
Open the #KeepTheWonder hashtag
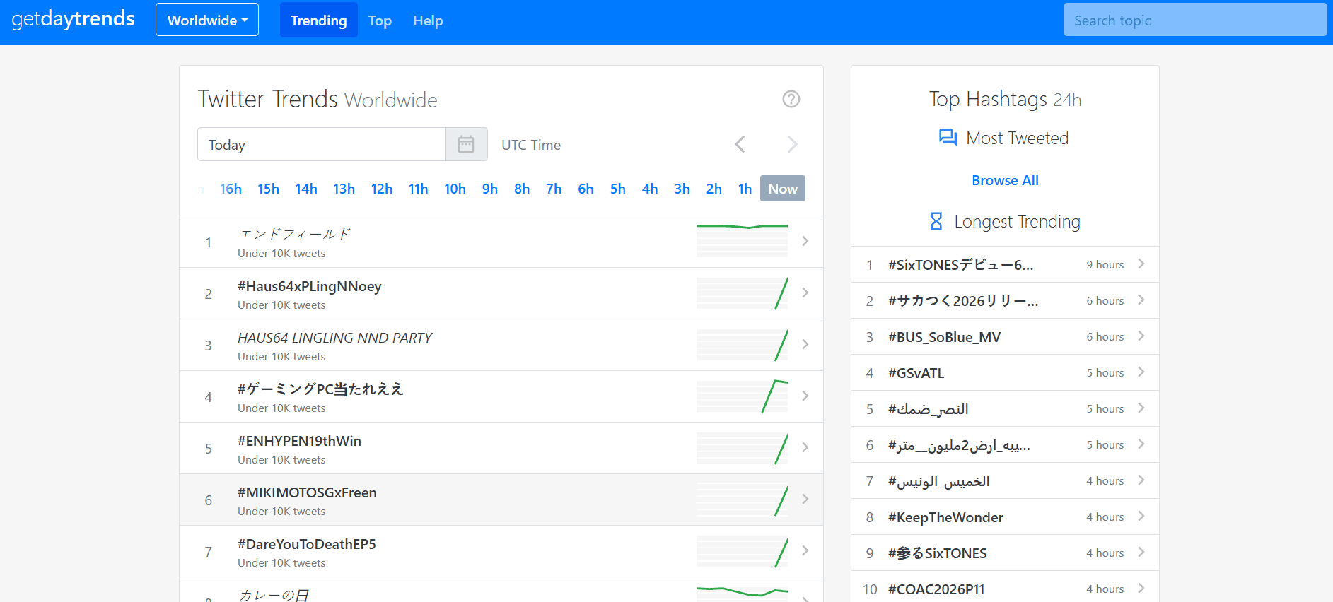click(946, 517)
